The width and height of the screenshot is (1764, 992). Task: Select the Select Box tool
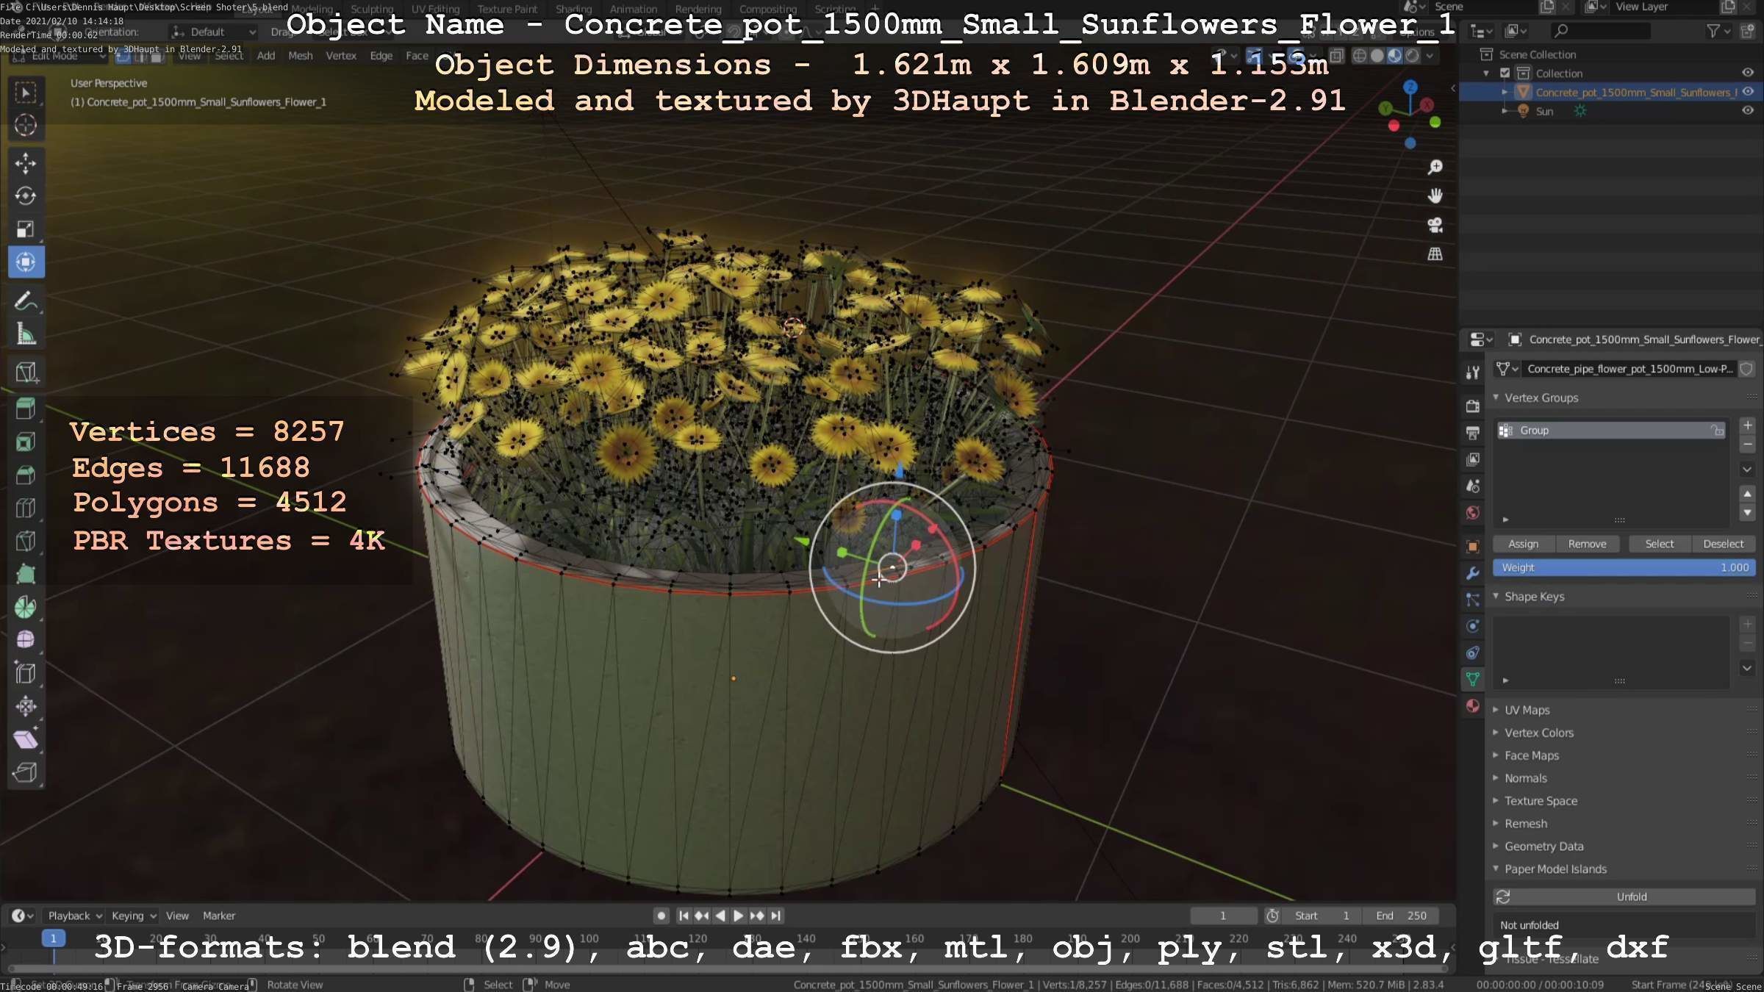coord(26,93)
